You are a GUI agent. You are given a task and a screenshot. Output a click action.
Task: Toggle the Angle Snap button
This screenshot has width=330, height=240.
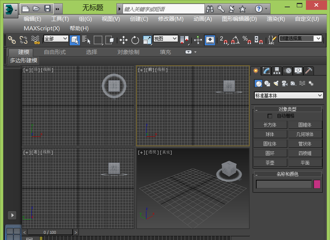tap(235, 40)
